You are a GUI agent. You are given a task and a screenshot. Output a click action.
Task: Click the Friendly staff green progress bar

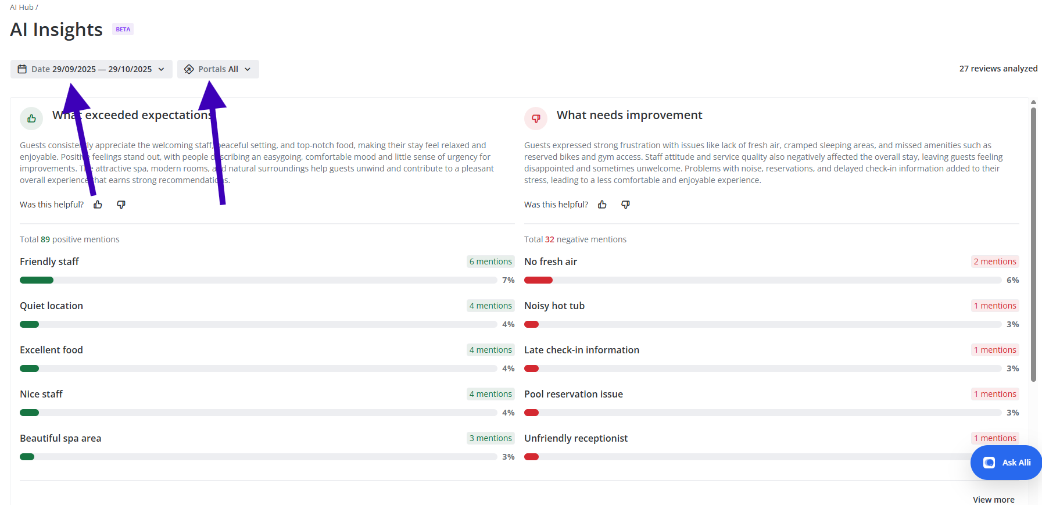tap(37, 280)
